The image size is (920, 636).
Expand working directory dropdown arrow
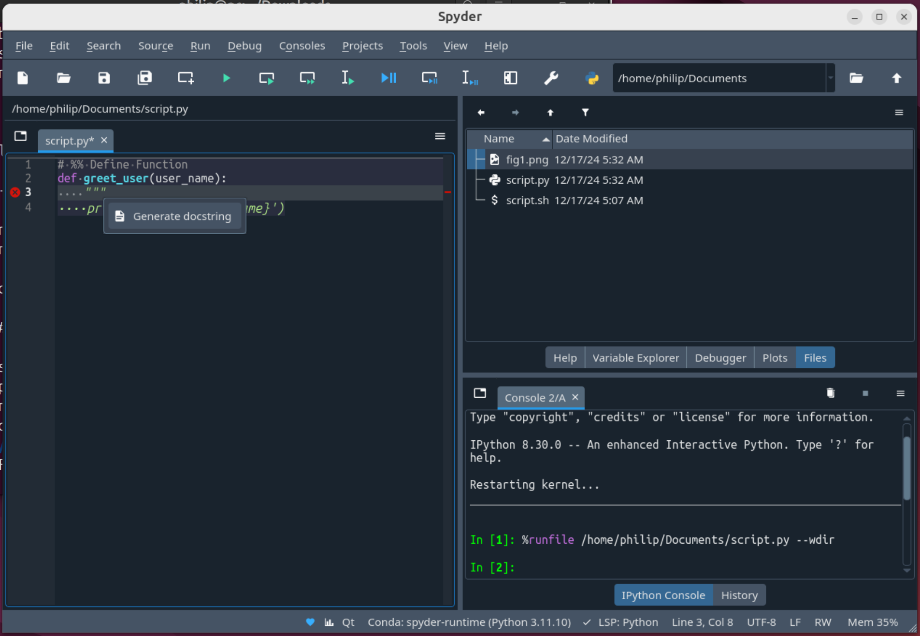(831, 78)
